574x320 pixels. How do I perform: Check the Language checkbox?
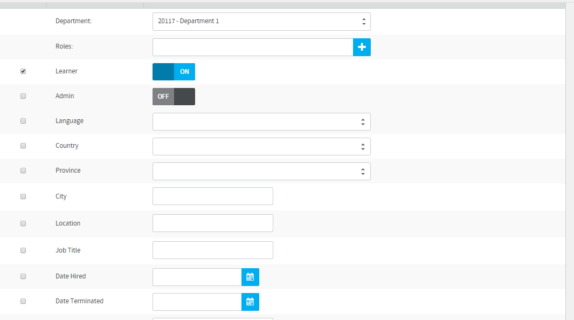click(23, 121)
